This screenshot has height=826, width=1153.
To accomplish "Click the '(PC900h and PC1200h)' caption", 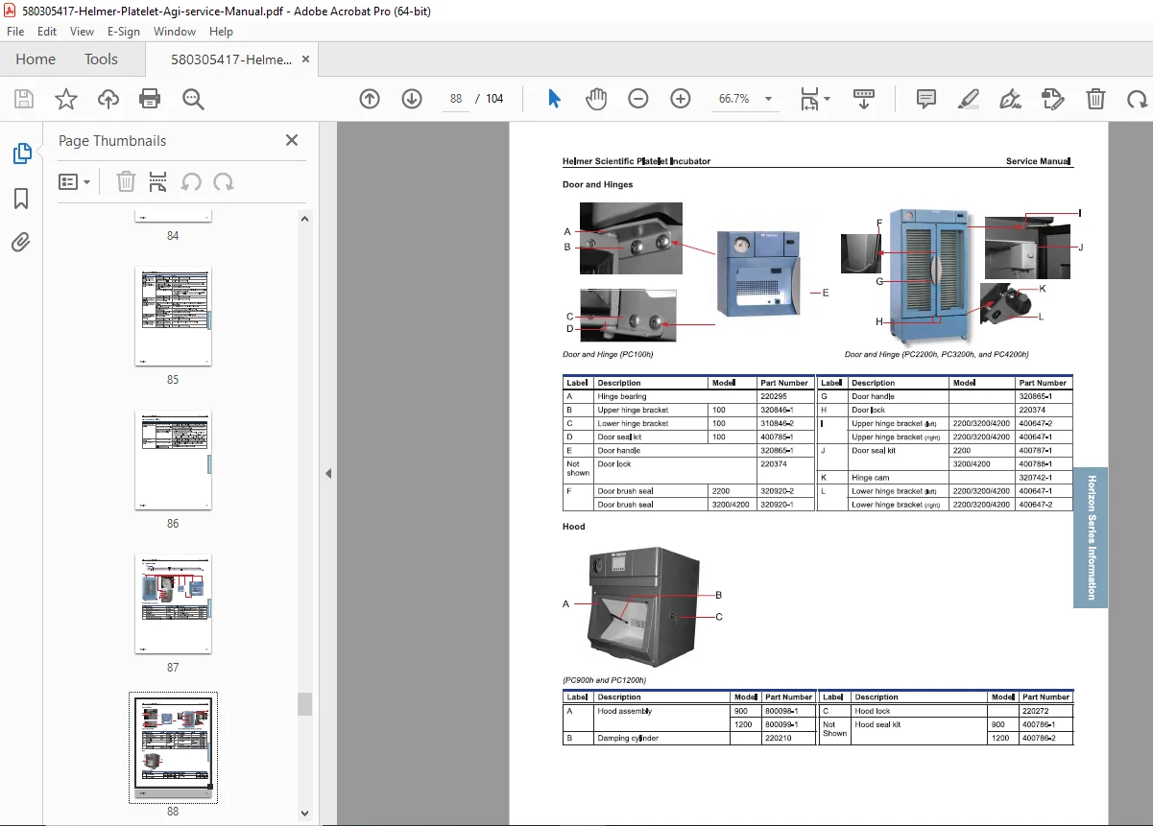I will coord(604,680).
